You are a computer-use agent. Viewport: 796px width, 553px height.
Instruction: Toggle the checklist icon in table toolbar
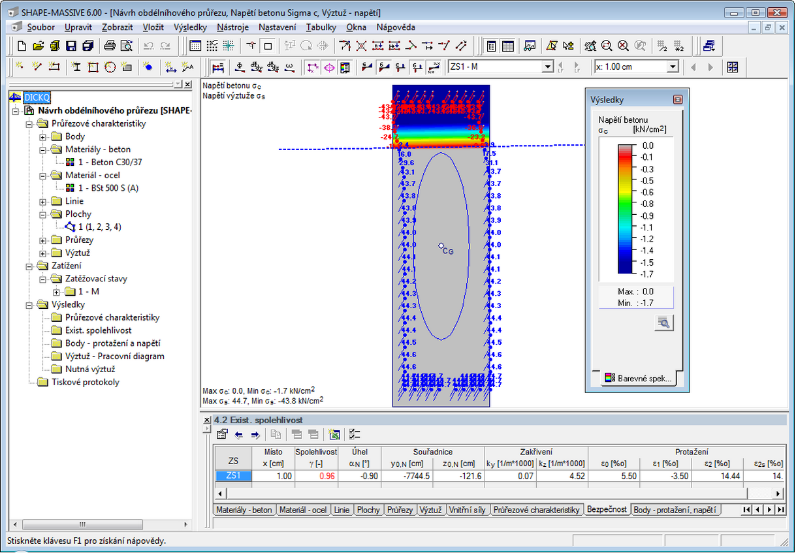pyautogui.click(x=355, y=434)
